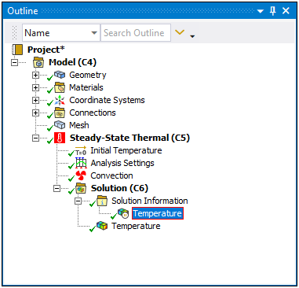
Task: Click the Connections folder icon
Action: 60,113
